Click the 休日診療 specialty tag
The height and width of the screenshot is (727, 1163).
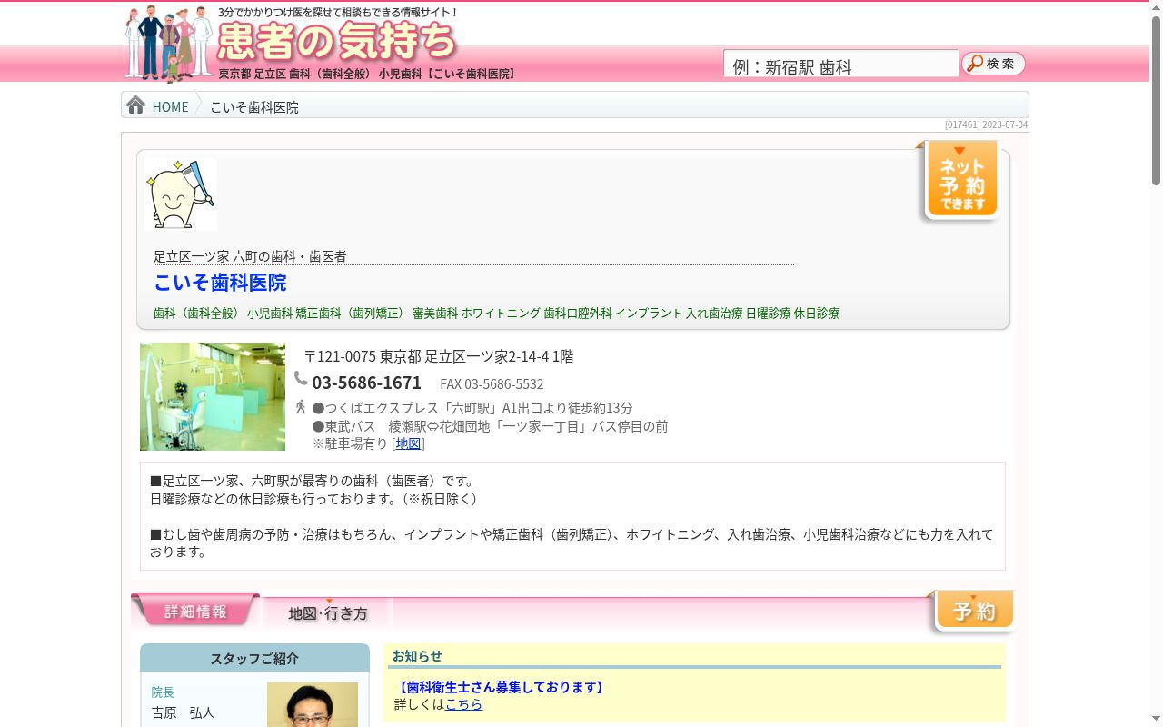click(817, 313)
